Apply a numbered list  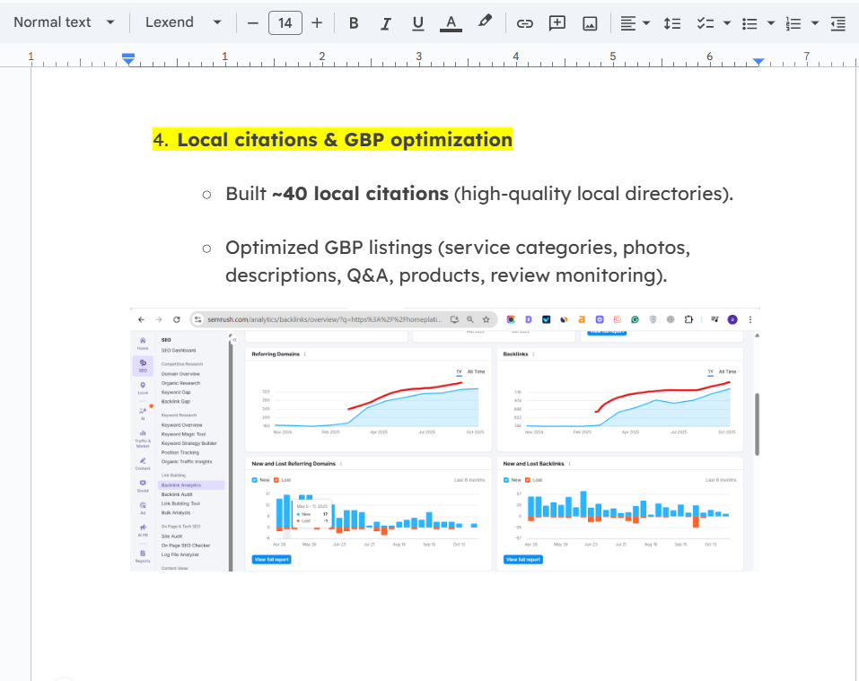coord(794,23)
